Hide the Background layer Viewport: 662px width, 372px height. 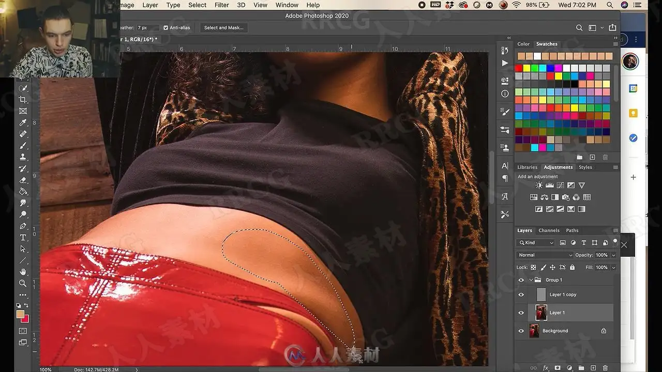point(521,331)
